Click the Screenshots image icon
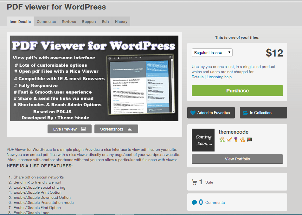The image size is (302, 215). tap(130, 129)
